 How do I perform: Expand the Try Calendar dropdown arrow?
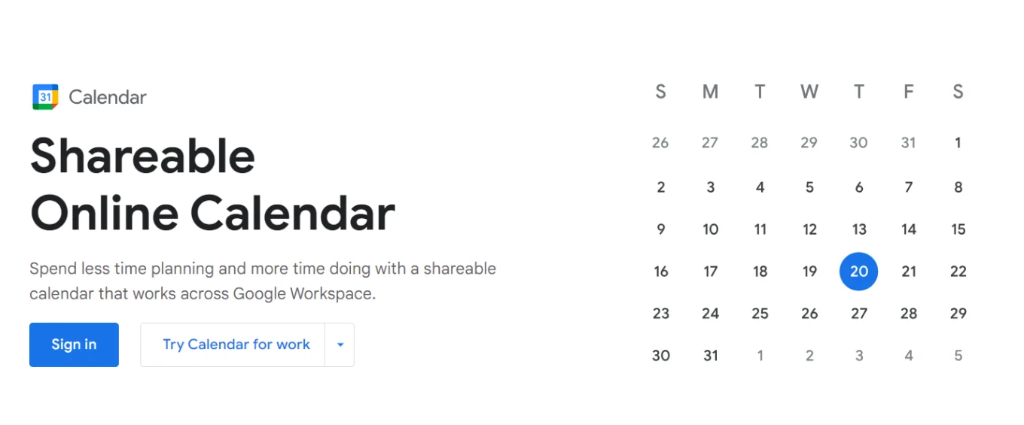(x=340, y=345)
